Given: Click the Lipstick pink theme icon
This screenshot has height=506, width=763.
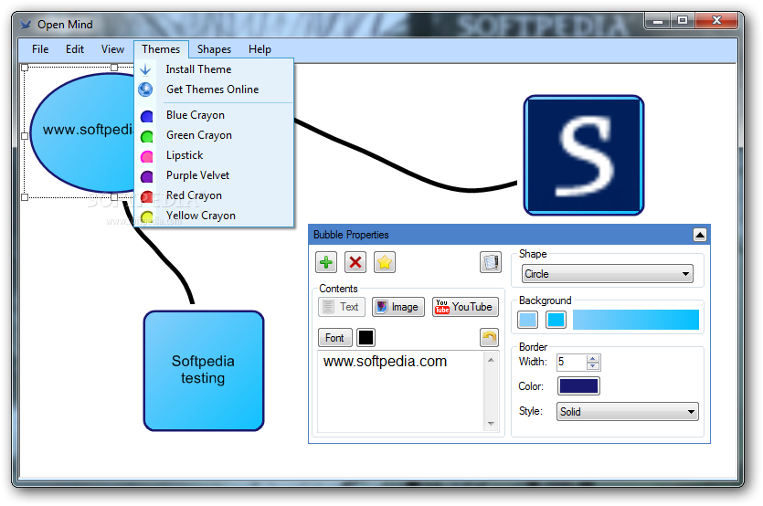Looking at the screenshot, I should [x=146, y=156].
